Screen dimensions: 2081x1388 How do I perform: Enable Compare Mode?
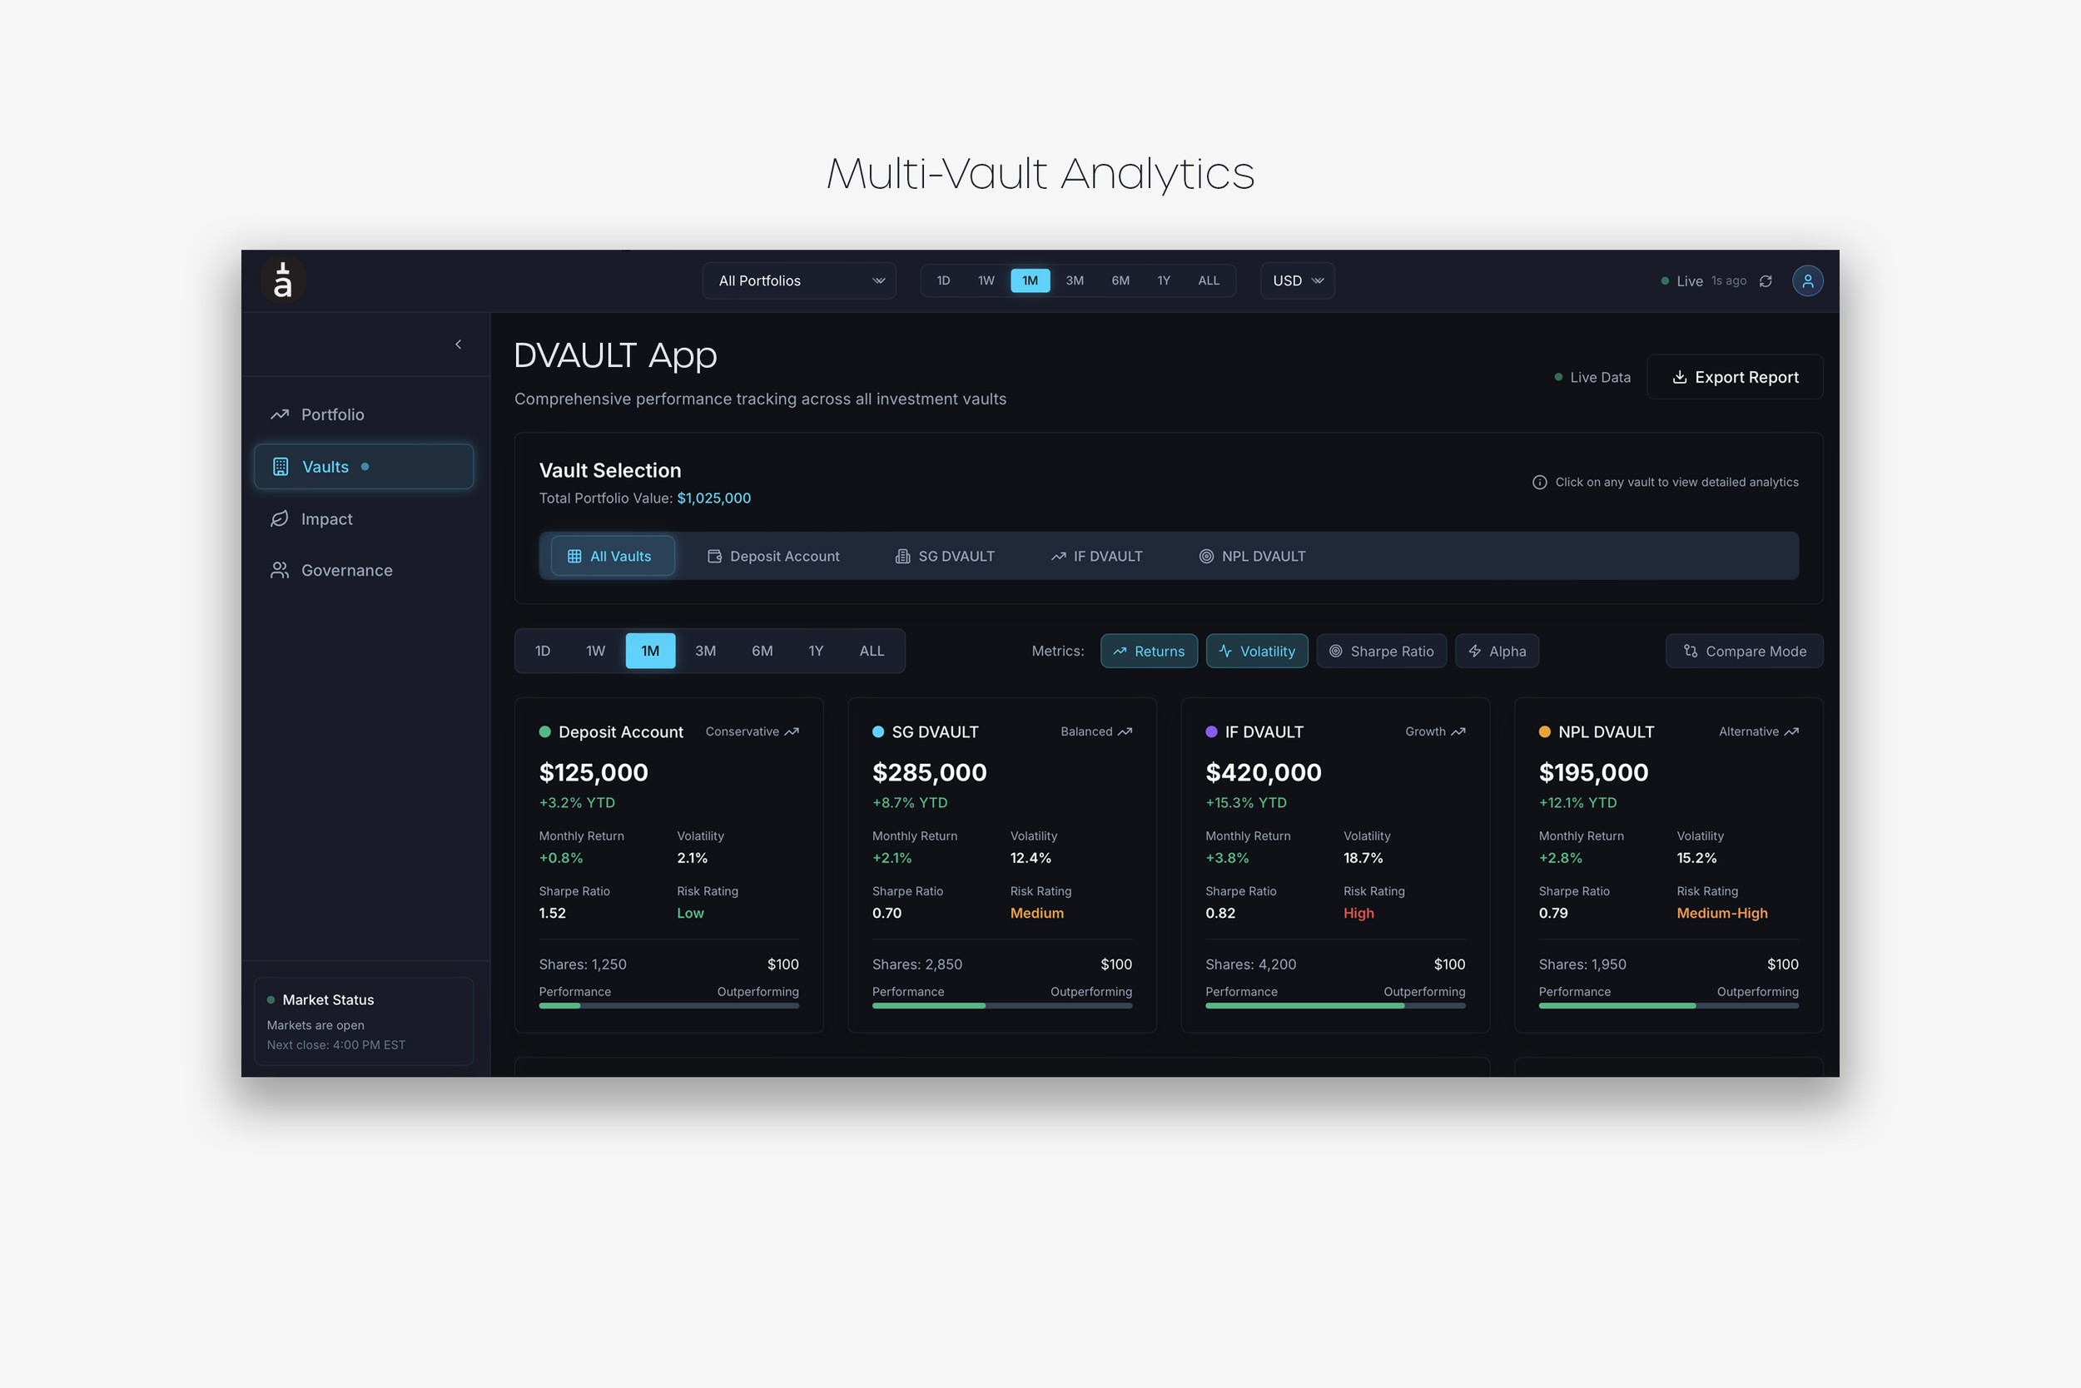pyautogui.click(x=1743, y=652)
